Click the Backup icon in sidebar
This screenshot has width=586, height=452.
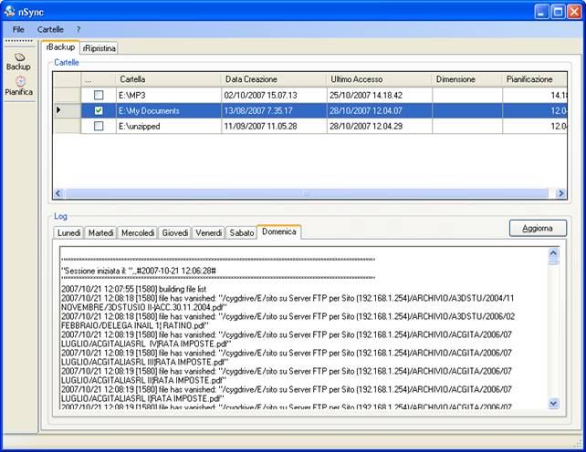coord(19,58)
